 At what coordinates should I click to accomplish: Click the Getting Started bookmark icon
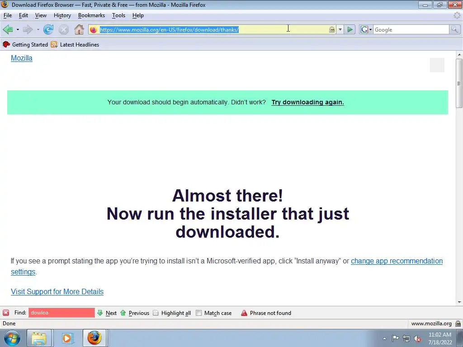pyautogui.click(x=6, y=45)
